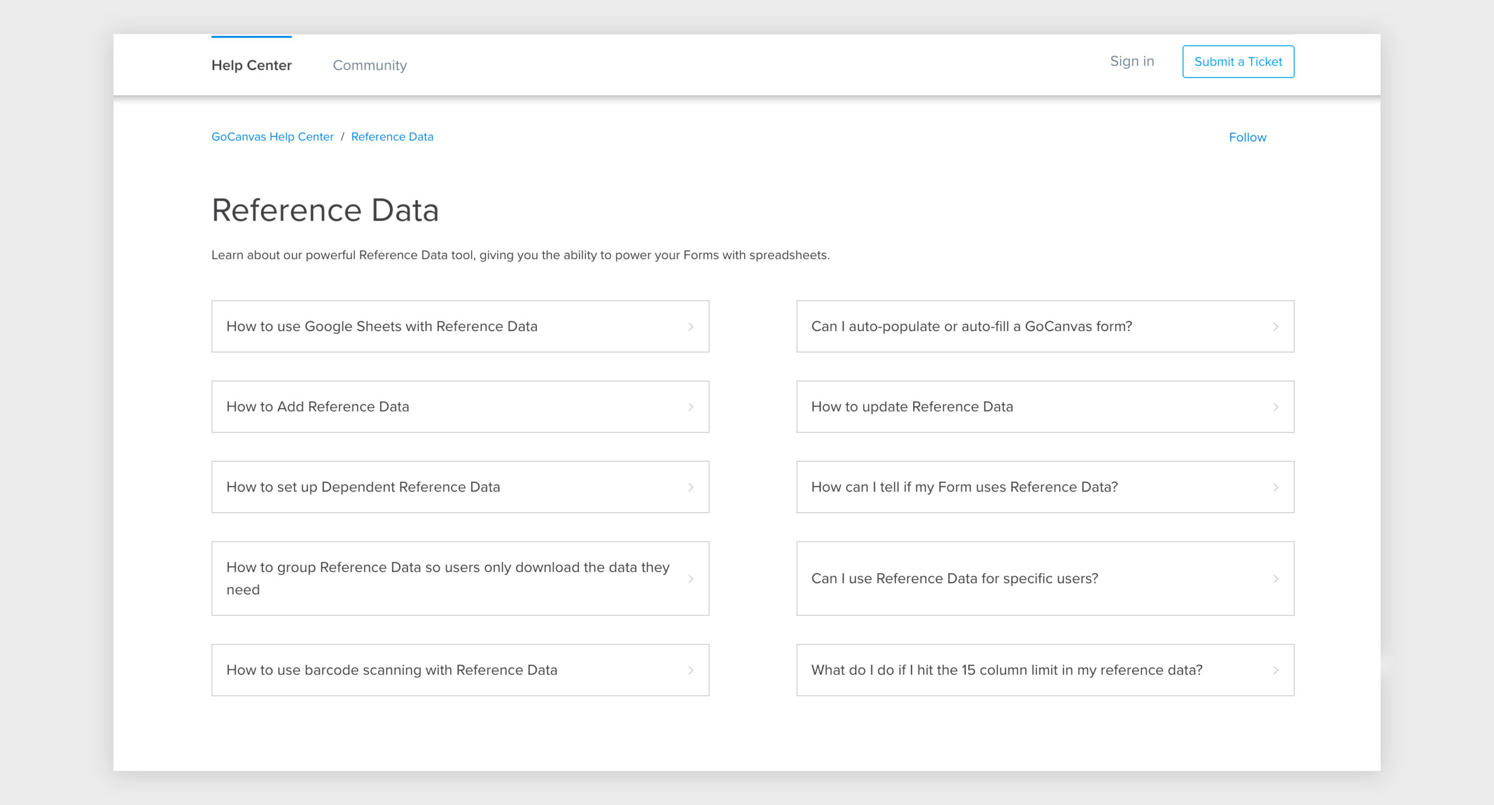Click chevron on group Reference Data card
The width and height of the screenshot is (1494, 805).
click(691, 579)
